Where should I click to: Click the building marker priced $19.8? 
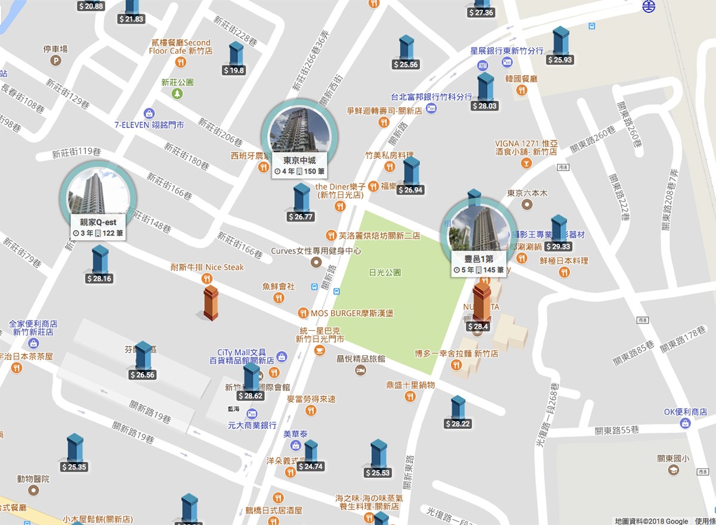(235, 58)
